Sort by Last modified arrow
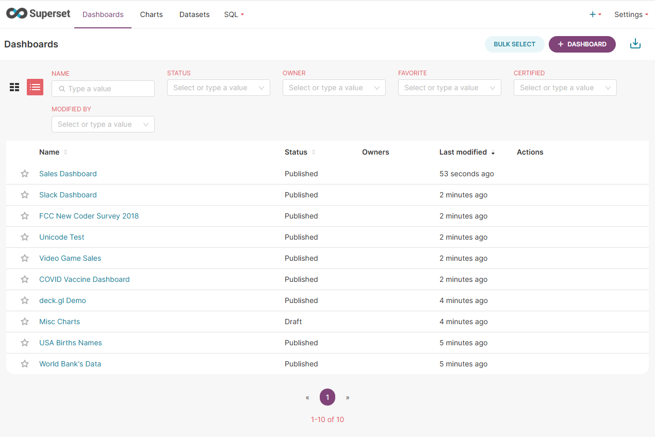Image resolution: width=655 pixels, height=437 pixels. (x=493, y=153)
